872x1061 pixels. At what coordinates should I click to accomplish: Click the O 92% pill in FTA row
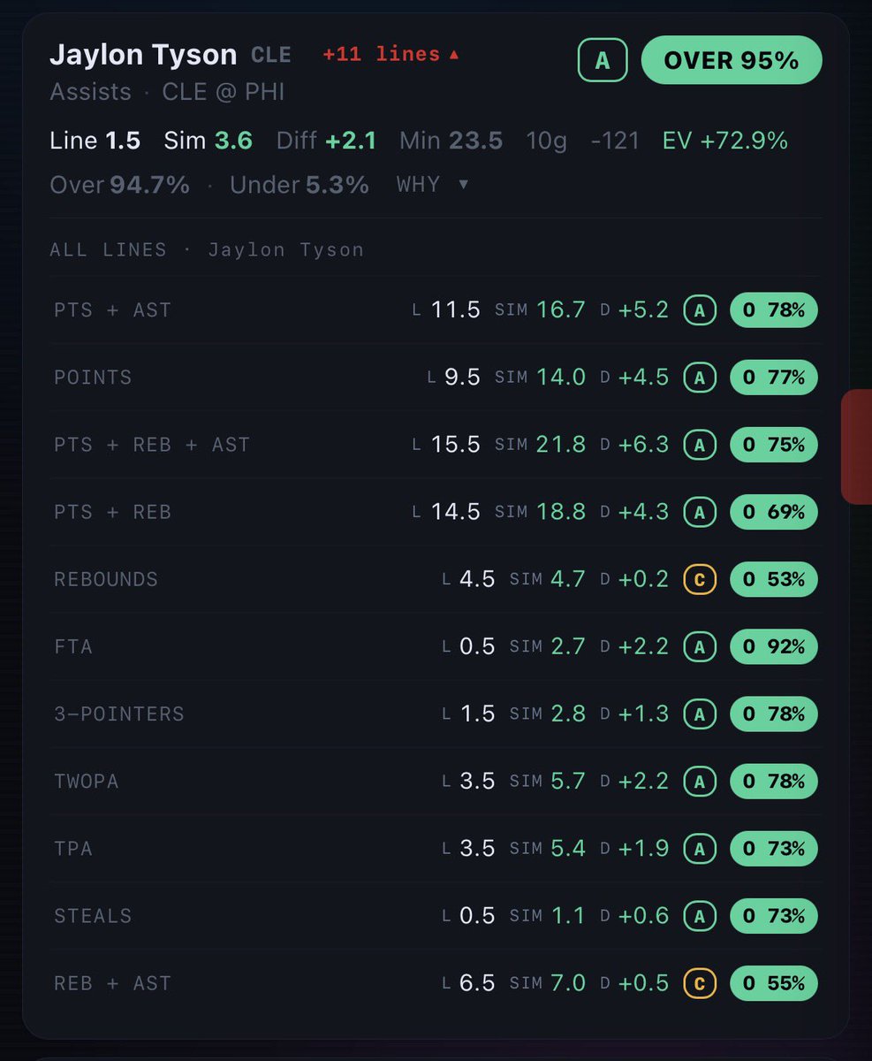tap(774, 647)
